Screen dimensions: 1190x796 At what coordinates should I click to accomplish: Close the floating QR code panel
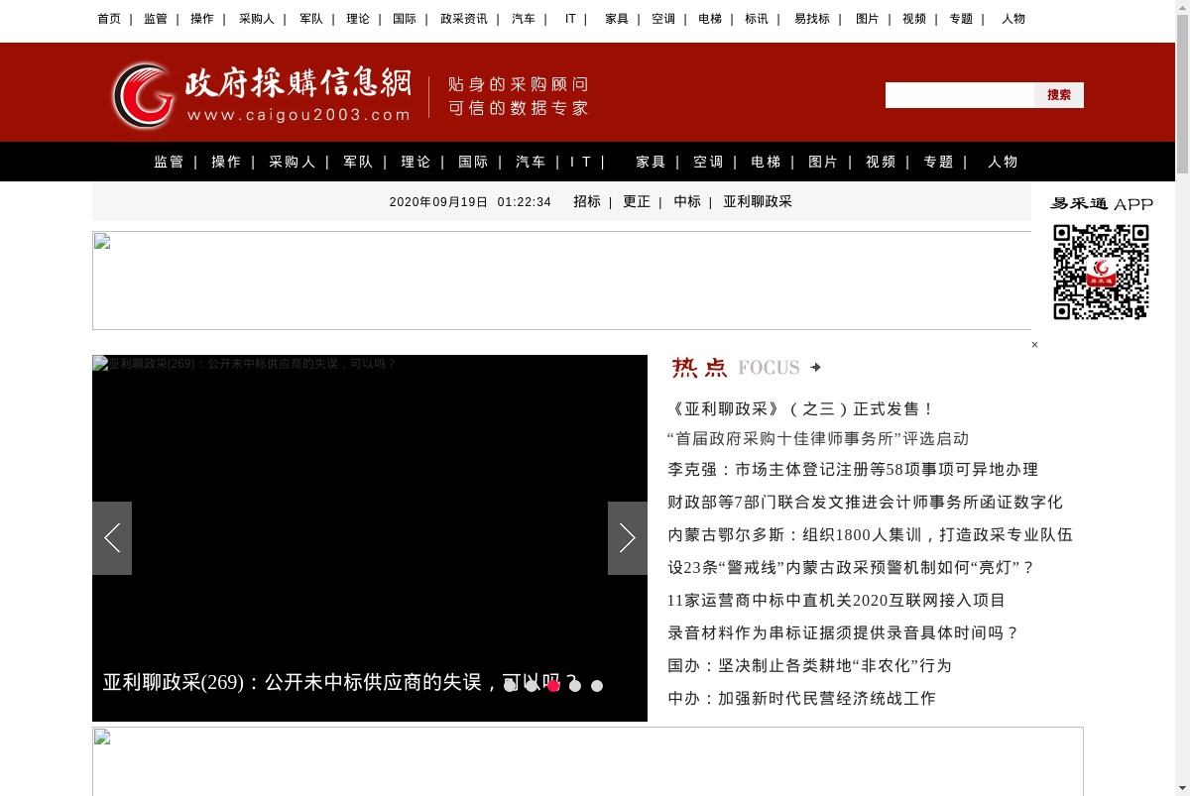[x=1034, y=345]
